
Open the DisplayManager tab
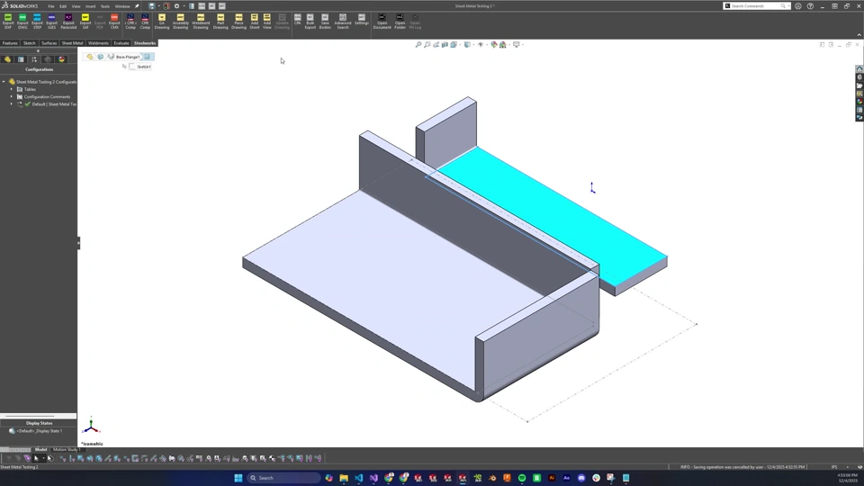pos(62,59)
